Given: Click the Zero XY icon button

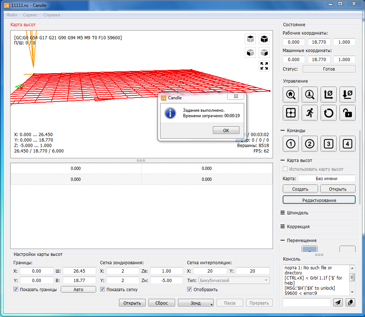Looking at the screenshot, I should pos(329,95).
